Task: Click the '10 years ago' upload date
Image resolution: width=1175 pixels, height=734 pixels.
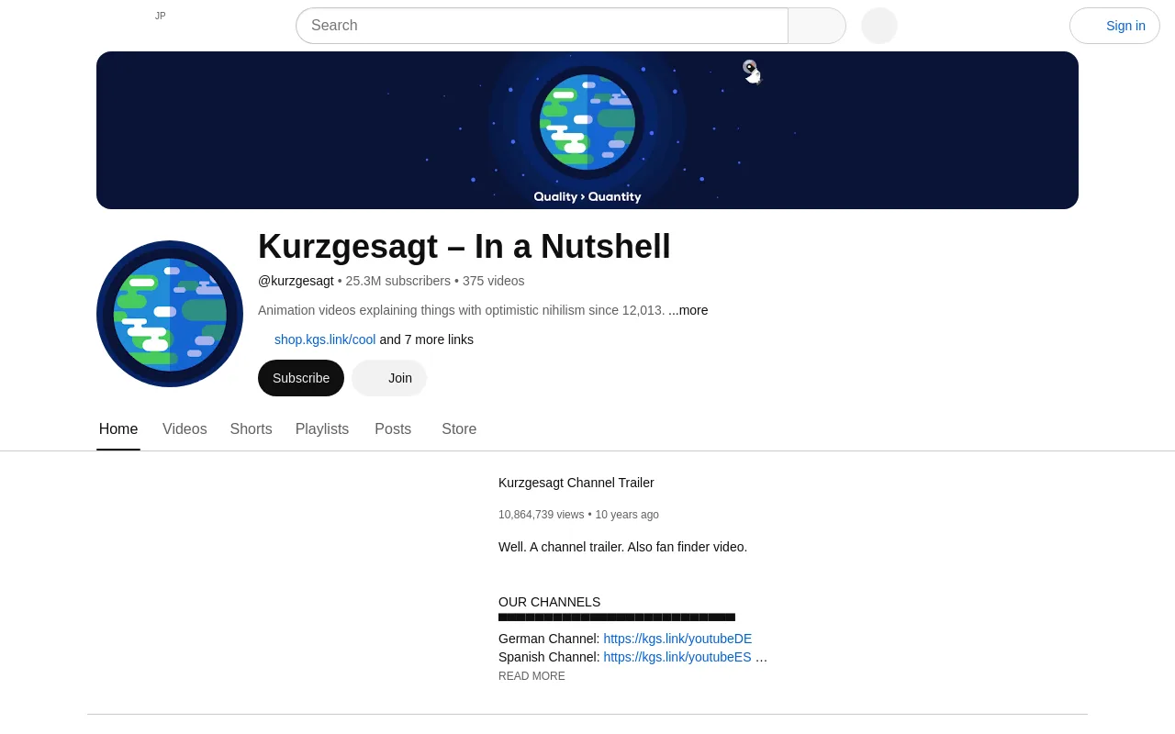Action: [x=627, y=515]
